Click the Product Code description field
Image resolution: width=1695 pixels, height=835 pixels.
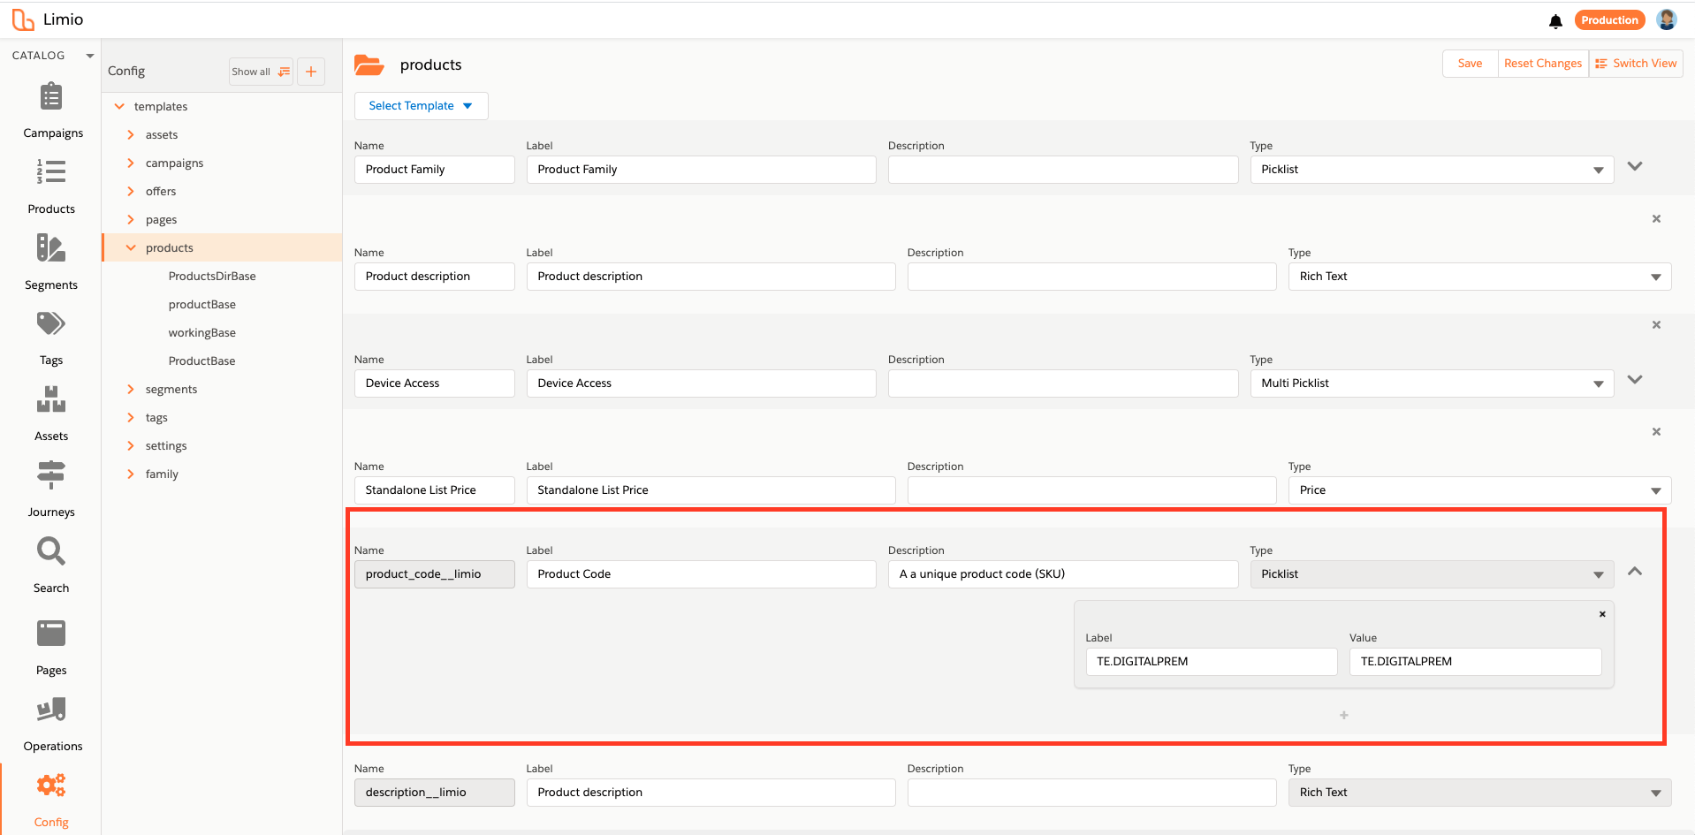(x=1062, y=574)
